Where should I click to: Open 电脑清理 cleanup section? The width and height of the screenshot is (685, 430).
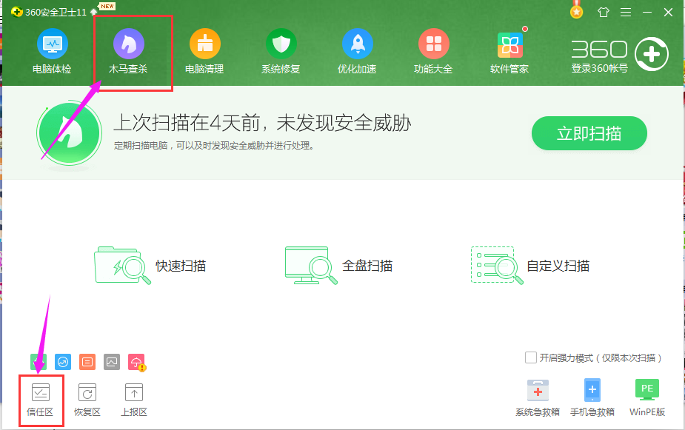pos(204,51)
